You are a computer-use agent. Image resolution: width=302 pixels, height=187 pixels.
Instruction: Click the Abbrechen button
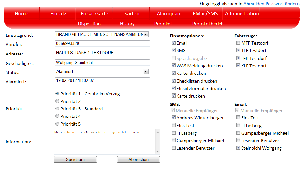[139, 160]
